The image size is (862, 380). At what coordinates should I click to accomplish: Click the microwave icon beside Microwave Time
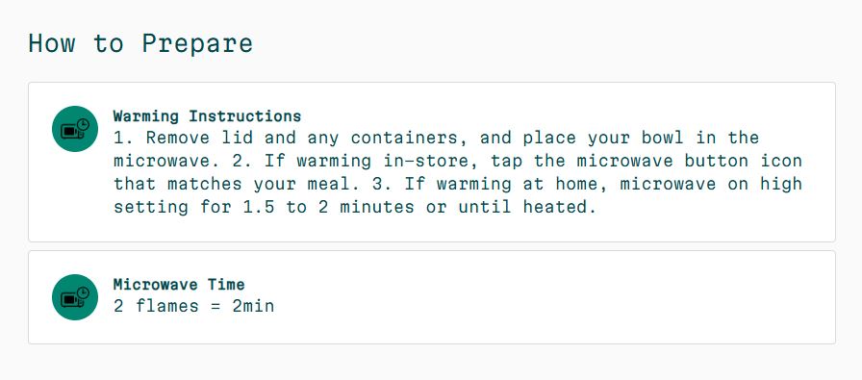[75, 297]
